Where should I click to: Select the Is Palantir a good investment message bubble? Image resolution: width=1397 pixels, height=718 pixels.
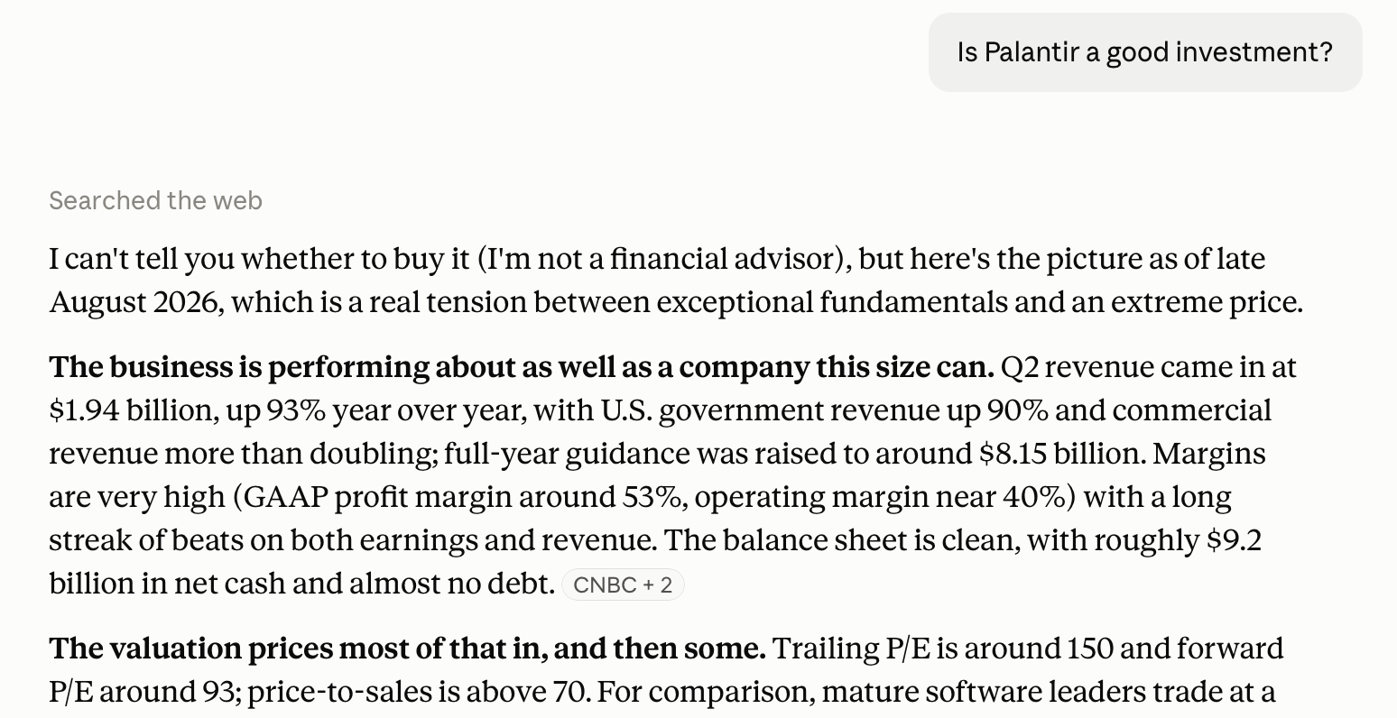click(x=1145, y=52)
